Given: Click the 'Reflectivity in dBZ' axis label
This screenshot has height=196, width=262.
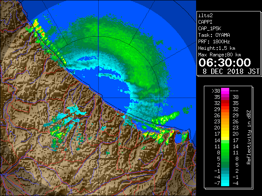Looking at the screenshot, I should 249,137.
